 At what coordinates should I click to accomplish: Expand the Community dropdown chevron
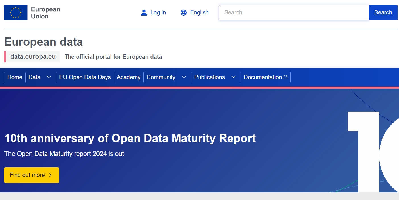(184, 77)
